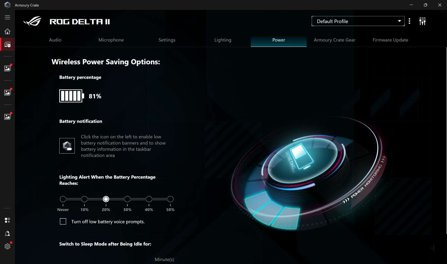Click the battery level icon beside 81%
447x264 pixels.
pyautogui.click(x=72, y=96)
